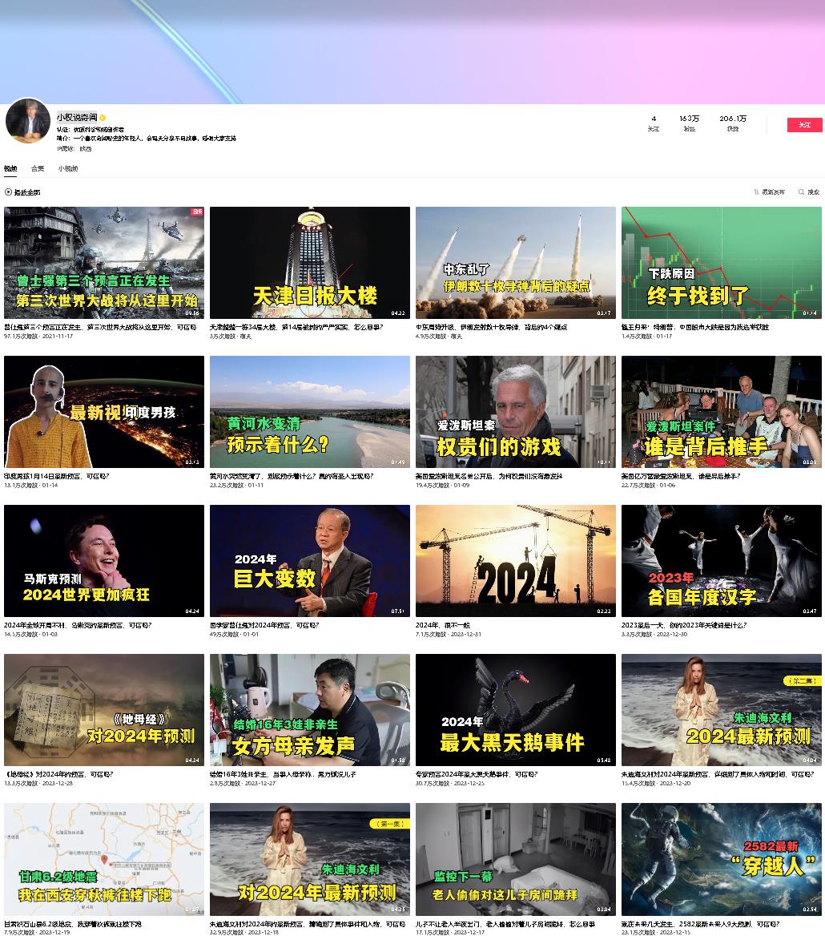The height and width of the screenshot is (940, 825).
Task: Open the 黄河水变清 video thumbnail
Action: click(309, 412)
